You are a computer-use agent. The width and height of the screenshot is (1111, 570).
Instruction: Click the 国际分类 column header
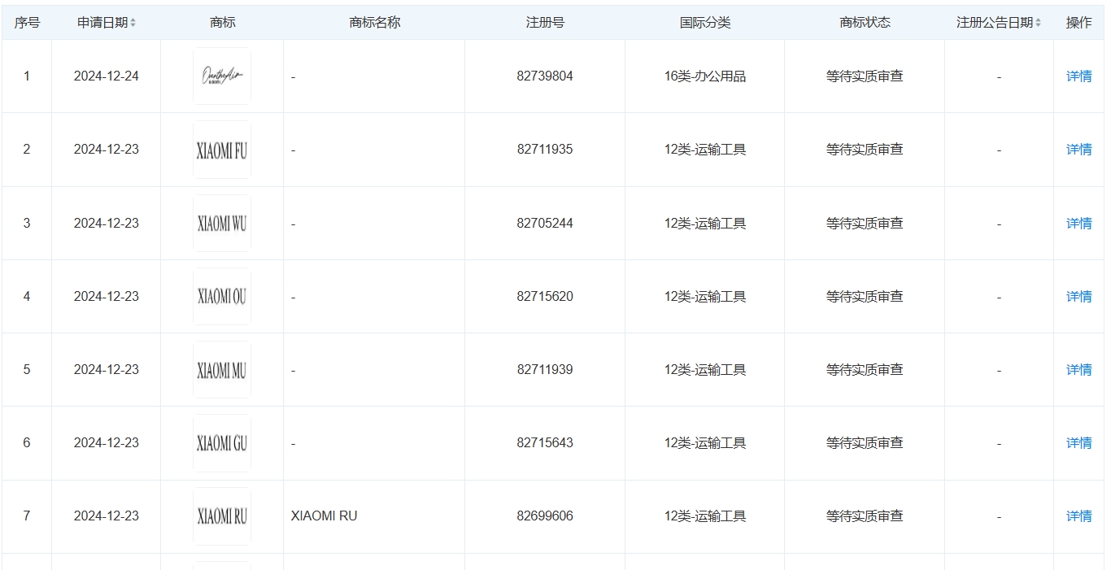pyautogui.click(x=705, y=23)
